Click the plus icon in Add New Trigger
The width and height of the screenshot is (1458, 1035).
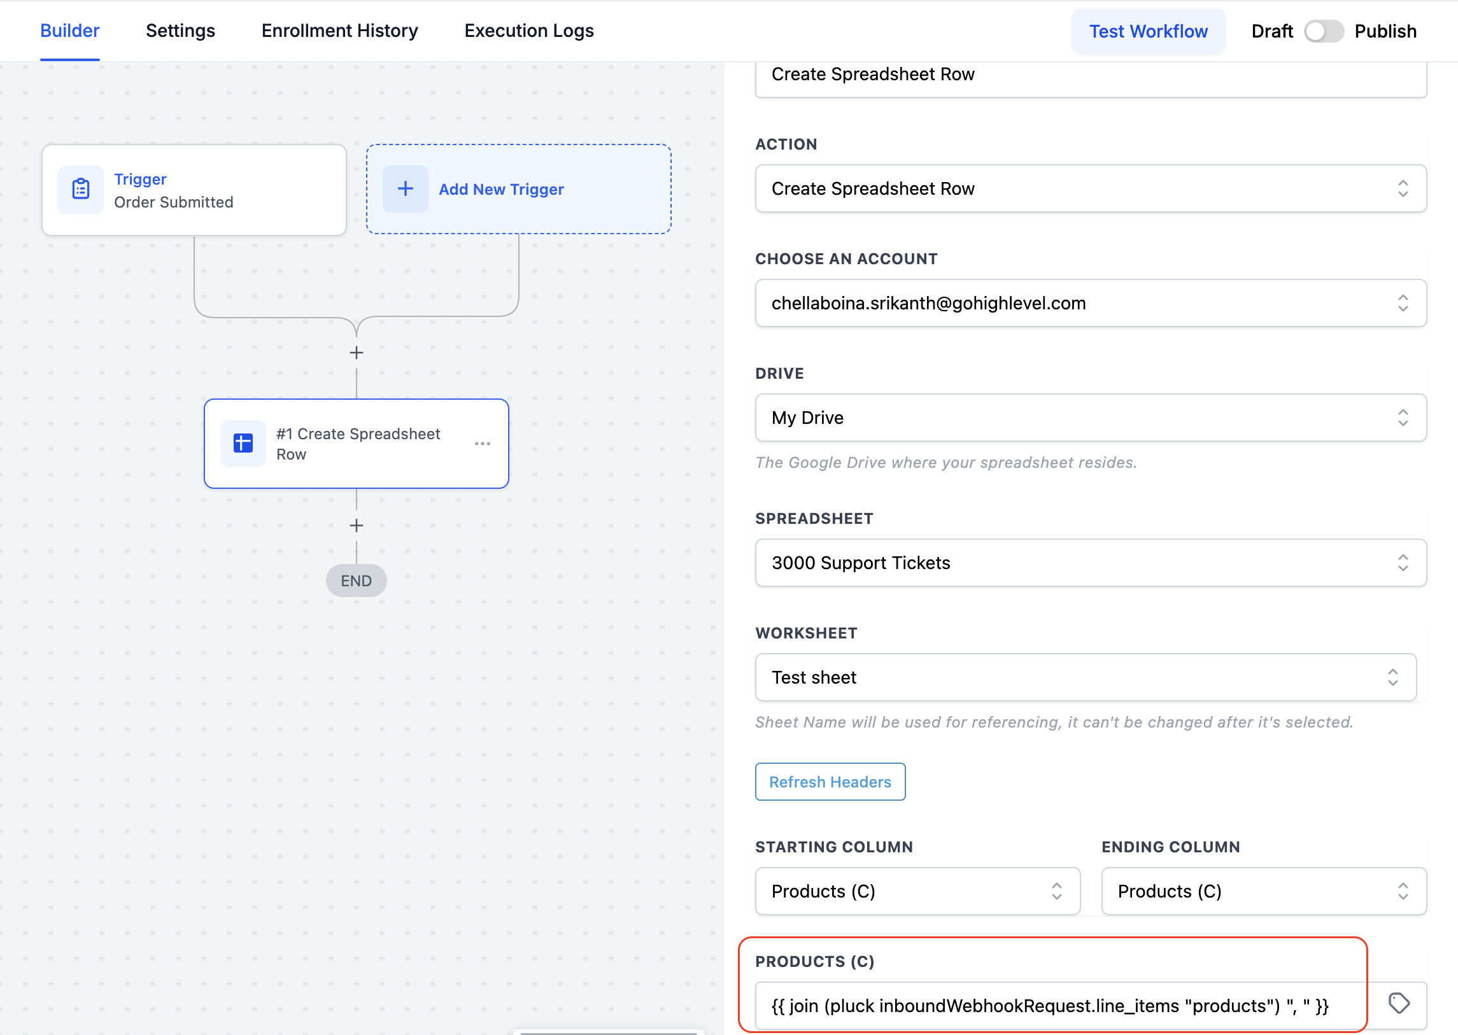[x=405, y=188]
